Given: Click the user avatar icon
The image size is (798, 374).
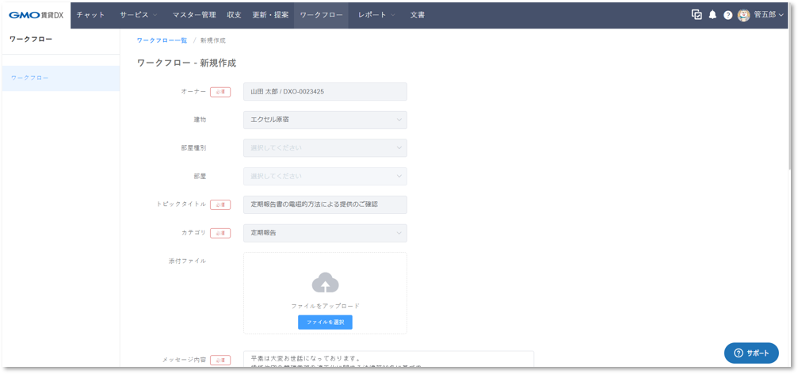Looking at the screenshot, I should point(743,15).
